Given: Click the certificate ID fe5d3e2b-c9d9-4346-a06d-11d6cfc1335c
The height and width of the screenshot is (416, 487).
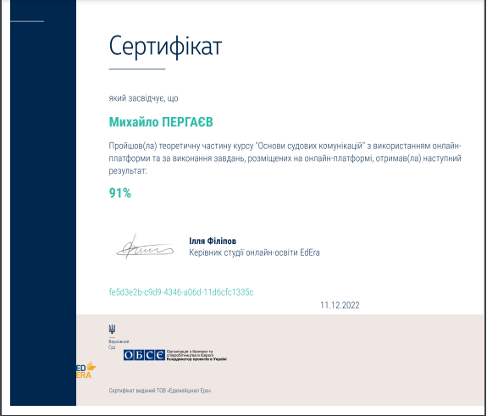Looking at the screenshot, I should tap(181, 292).
